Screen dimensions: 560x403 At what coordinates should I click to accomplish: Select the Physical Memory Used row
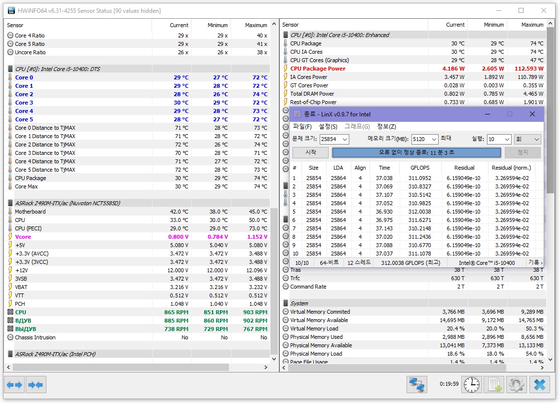(413, 337)
